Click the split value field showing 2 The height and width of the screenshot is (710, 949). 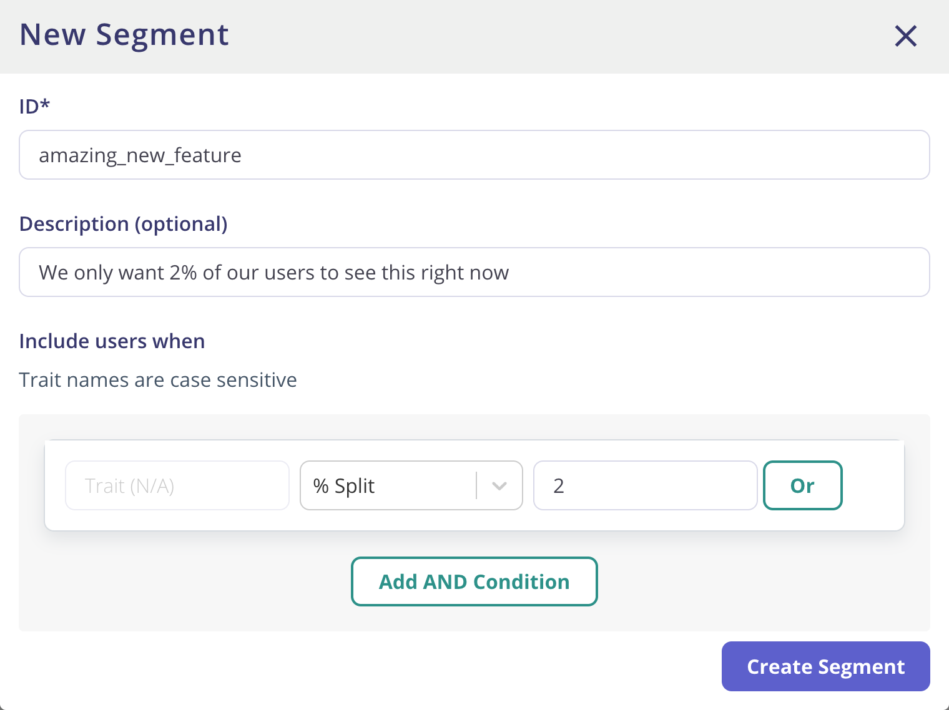[x=646, y=485]
